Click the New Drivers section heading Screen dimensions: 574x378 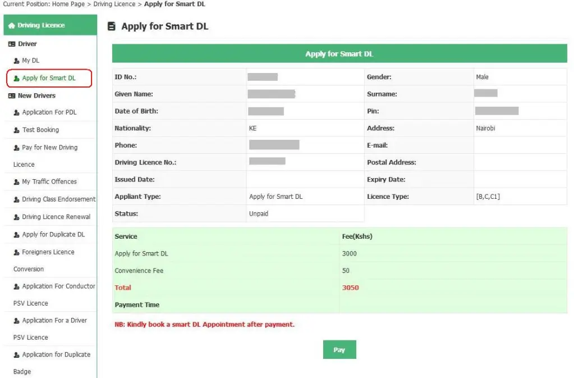pos(36,95)
